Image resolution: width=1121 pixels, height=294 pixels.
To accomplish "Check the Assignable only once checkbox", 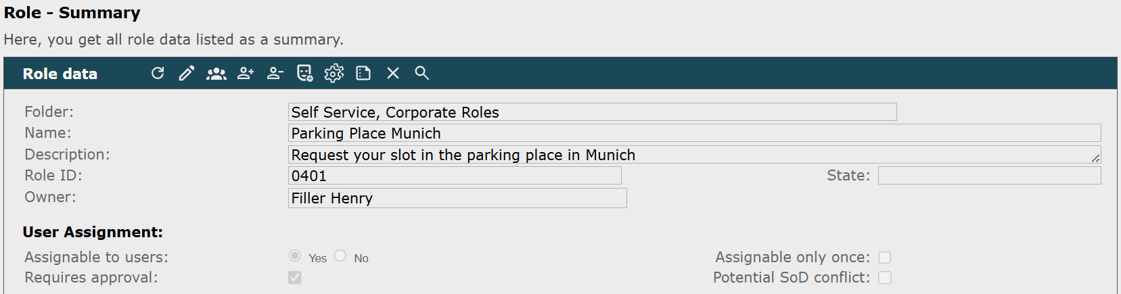I will [x=885, y=258].
